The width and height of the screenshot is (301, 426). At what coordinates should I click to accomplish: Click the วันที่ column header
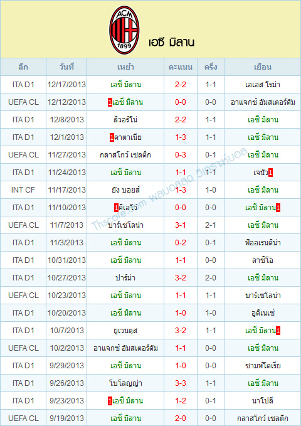click(x=66, y=67)
